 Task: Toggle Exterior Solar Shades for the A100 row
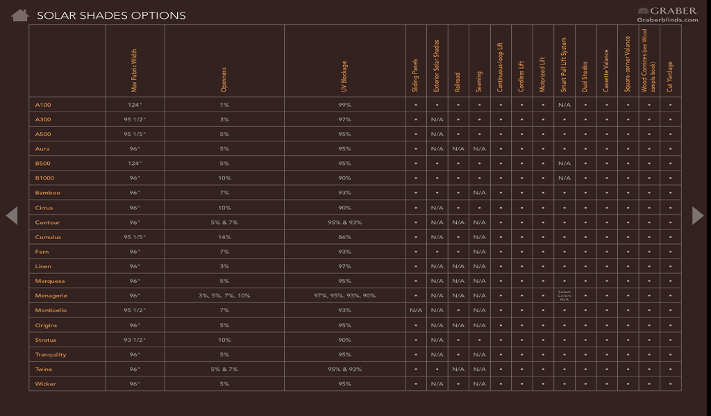(436, 105)
